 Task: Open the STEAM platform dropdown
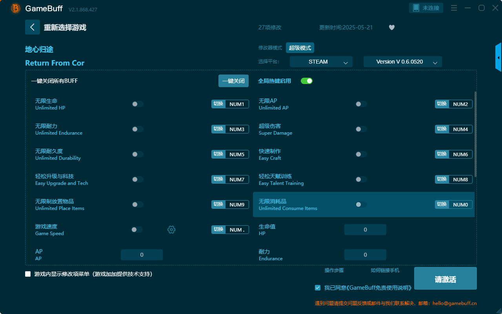coord(321,62)
